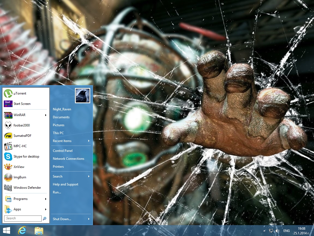Select the Start Screen text label

tap(22, 104)
